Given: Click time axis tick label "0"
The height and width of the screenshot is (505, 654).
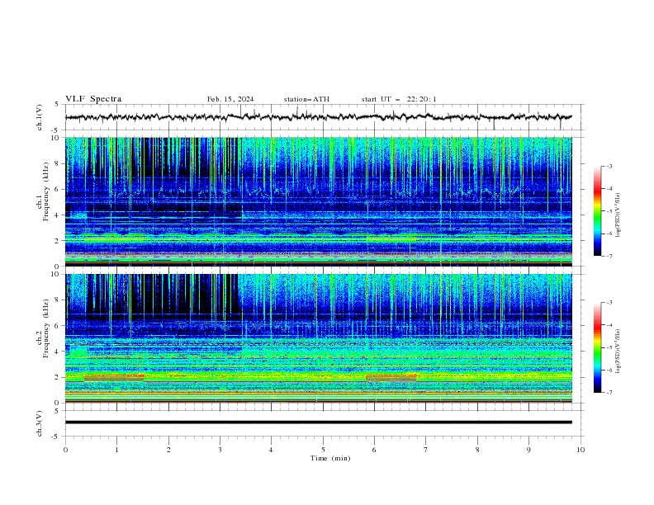Looking at the screenshot, I should pos(65,450).
